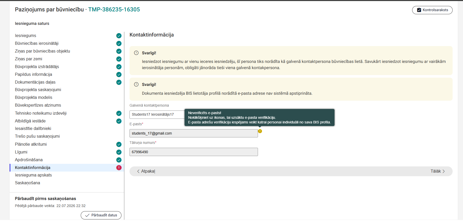Select Atbildīgā iestāde in the sidebar

tap(30, 121)
